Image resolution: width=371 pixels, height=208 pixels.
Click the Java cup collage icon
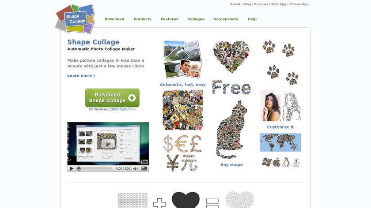296,162
